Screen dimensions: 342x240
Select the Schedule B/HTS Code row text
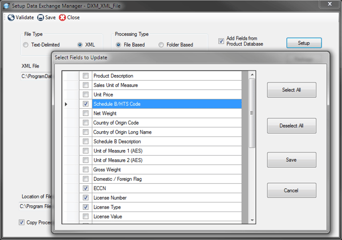click(x=117, y=104)
